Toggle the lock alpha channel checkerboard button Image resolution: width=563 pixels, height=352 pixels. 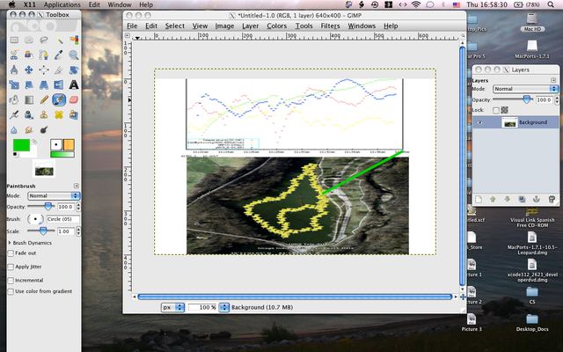[x=504, y=110]
